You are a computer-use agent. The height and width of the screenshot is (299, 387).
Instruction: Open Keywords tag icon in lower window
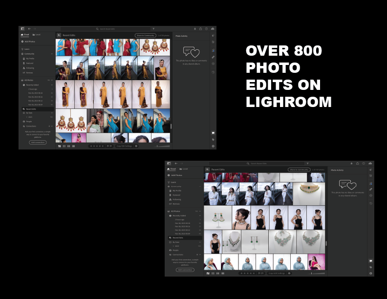pos(371,267)
